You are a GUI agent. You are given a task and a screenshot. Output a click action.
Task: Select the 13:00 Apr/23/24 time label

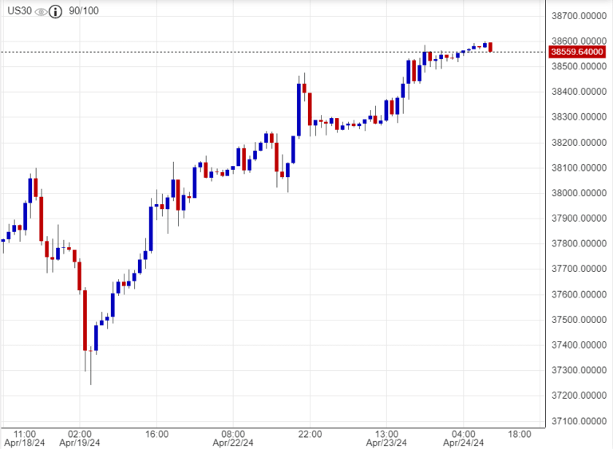387,438
